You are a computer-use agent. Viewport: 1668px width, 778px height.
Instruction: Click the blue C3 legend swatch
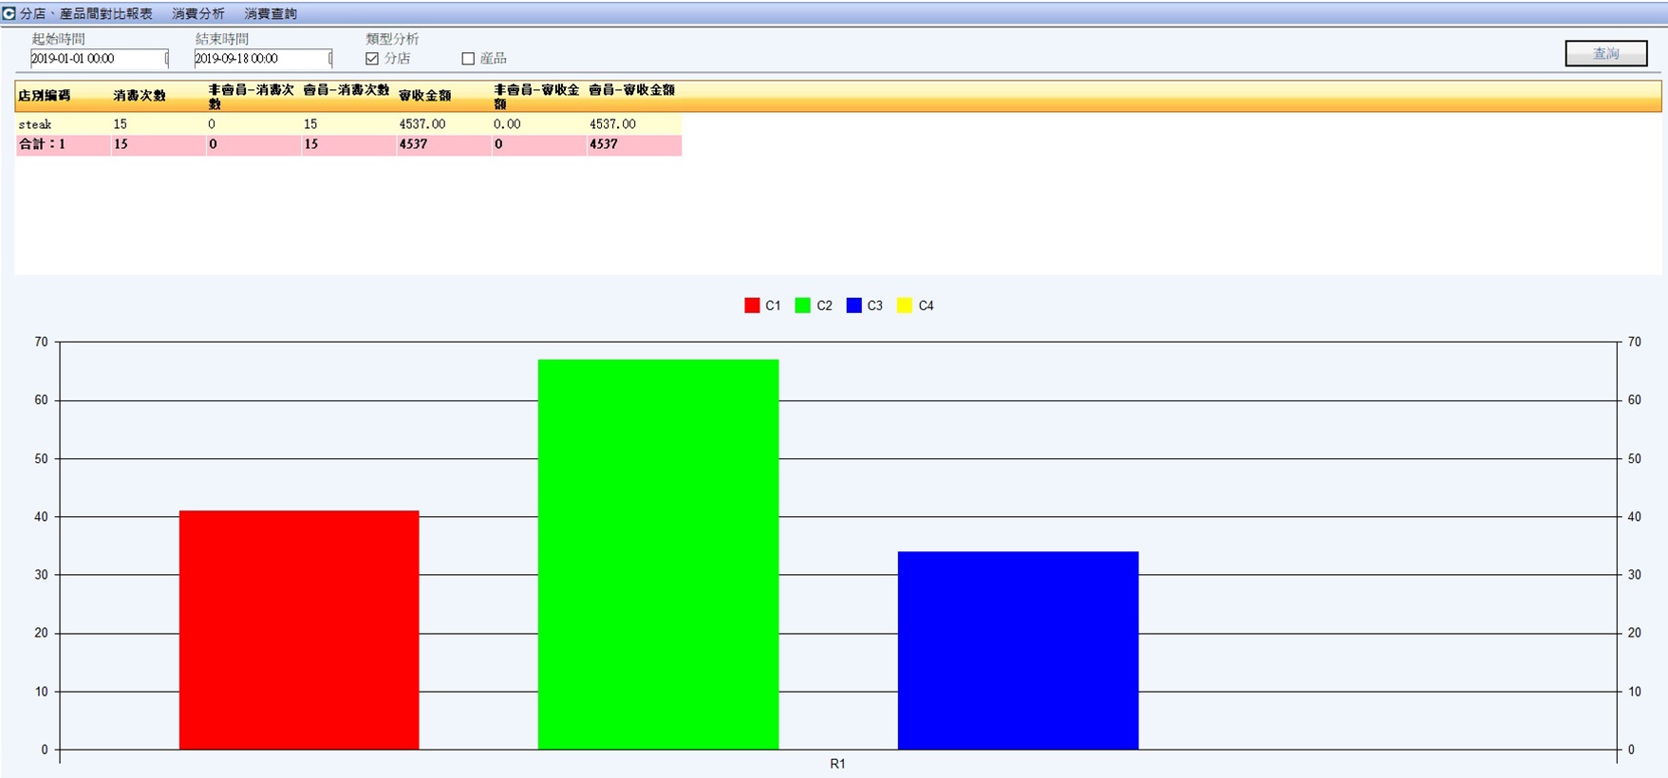click(854, 306)
